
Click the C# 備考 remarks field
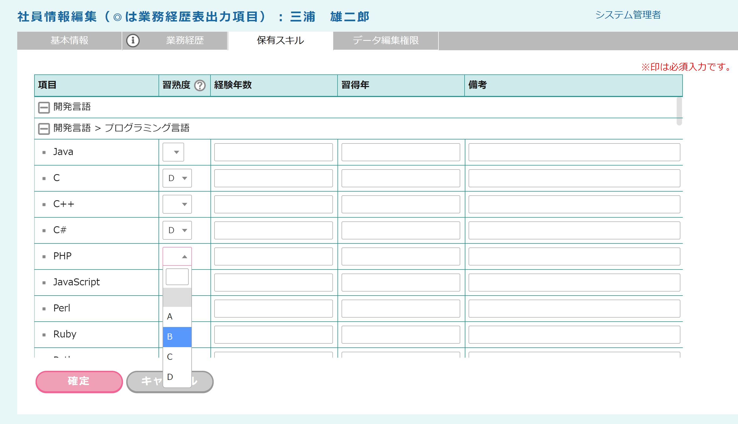tap(574, 230)
